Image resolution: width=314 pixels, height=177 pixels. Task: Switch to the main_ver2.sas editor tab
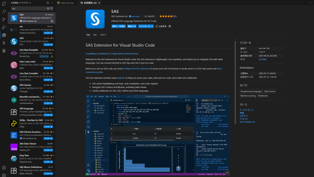point(67,3)
